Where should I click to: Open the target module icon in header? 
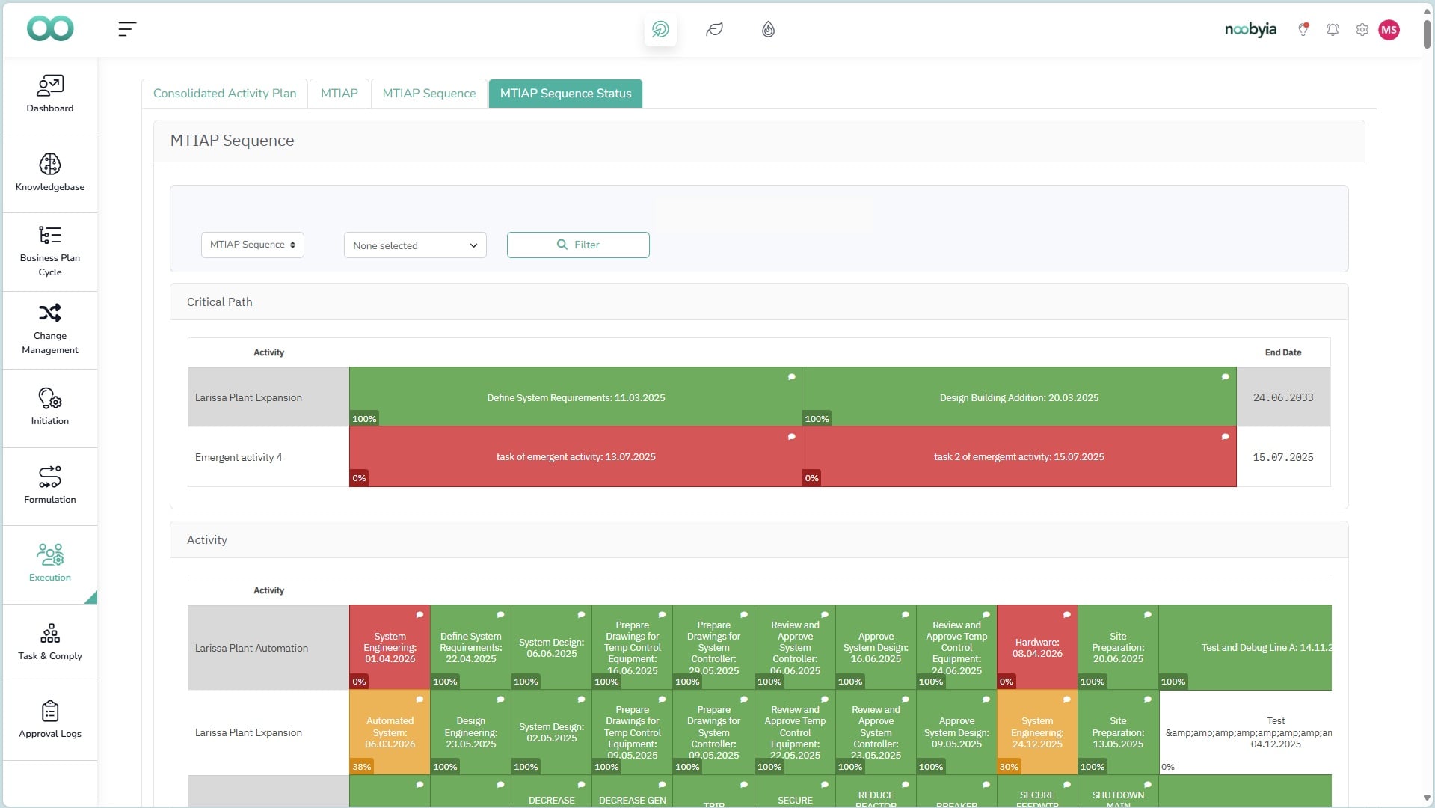(x=660, y=29)
